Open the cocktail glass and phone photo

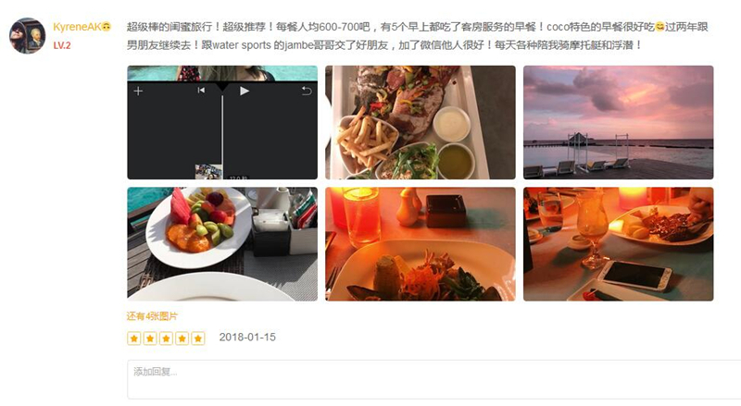(618, 244)
